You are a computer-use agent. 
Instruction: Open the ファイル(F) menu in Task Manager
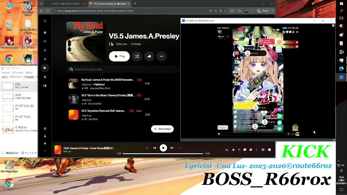pyautogui.click(x=5, y=73)
